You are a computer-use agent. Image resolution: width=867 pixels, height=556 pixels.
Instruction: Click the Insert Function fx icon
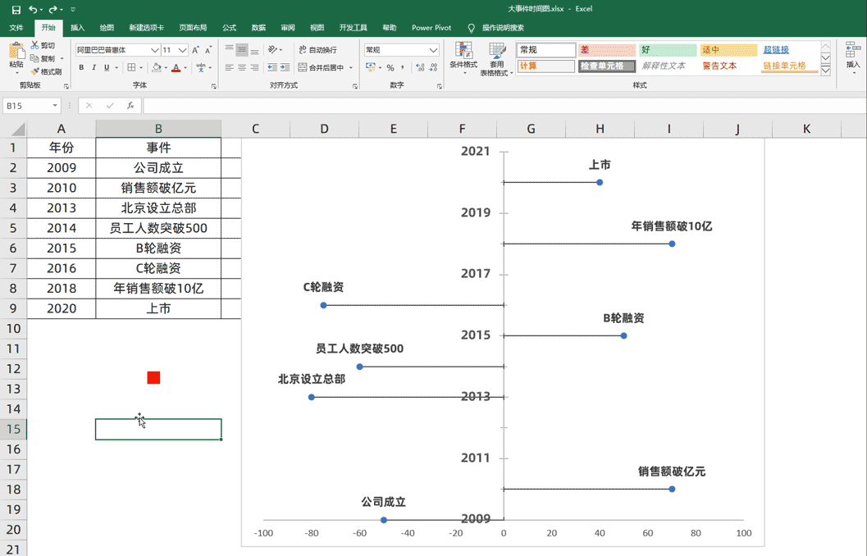click(x=130, y=106)
